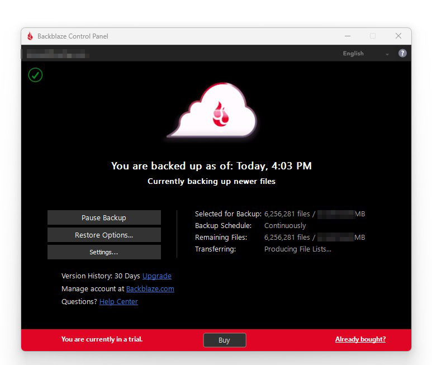Click the Backblaze flame icon in title bar

[30, 36]
